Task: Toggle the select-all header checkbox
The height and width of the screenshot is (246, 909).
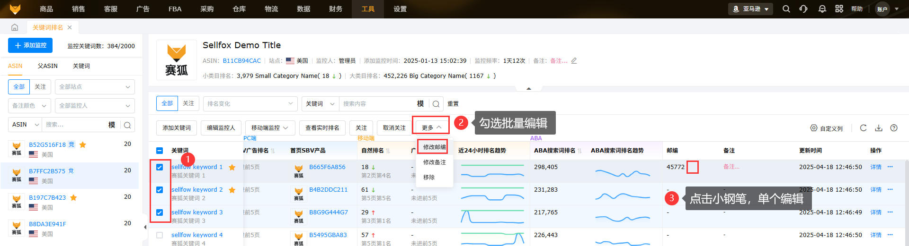Action: coord(160,151)
